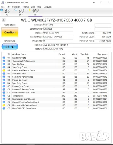Click the Uncorrectable Sector Count attribute name
The image size is (113, 145).
(25, 105)
